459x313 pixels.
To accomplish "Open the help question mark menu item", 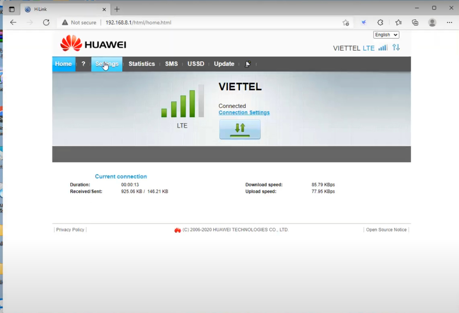I will [x=83, y=64].
